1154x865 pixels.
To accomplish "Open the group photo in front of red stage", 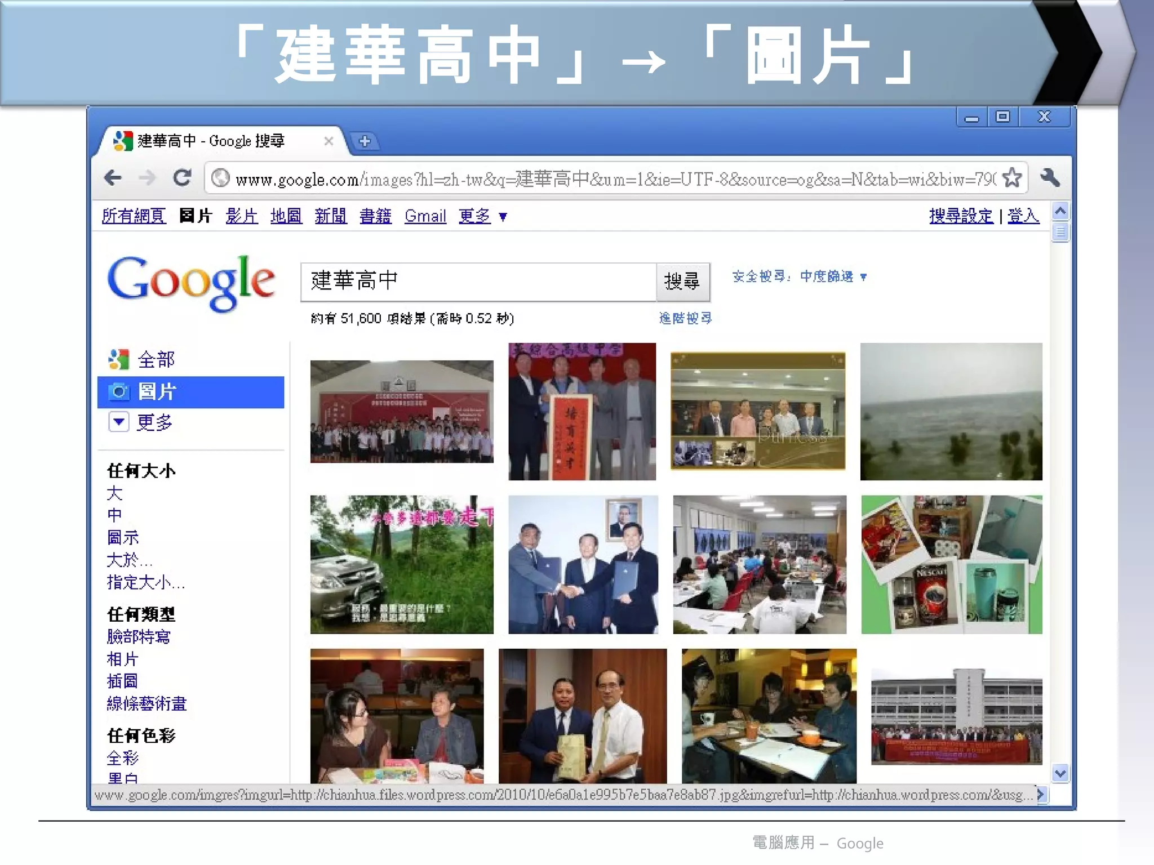I will [x=402, y=412].
